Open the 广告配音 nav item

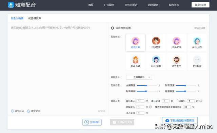click(x=109, y=5)
